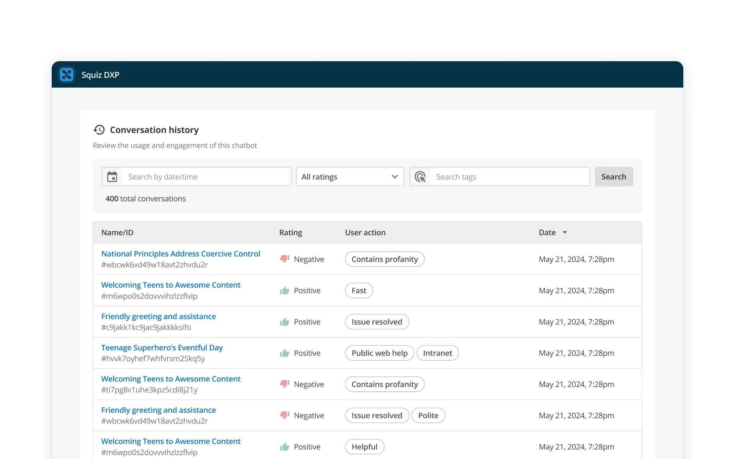Click ID #ti7pg8v1uhe3kpz5cdi8j21y
Viewport: 735px width, 459px height.
click(x=149, y=390)
